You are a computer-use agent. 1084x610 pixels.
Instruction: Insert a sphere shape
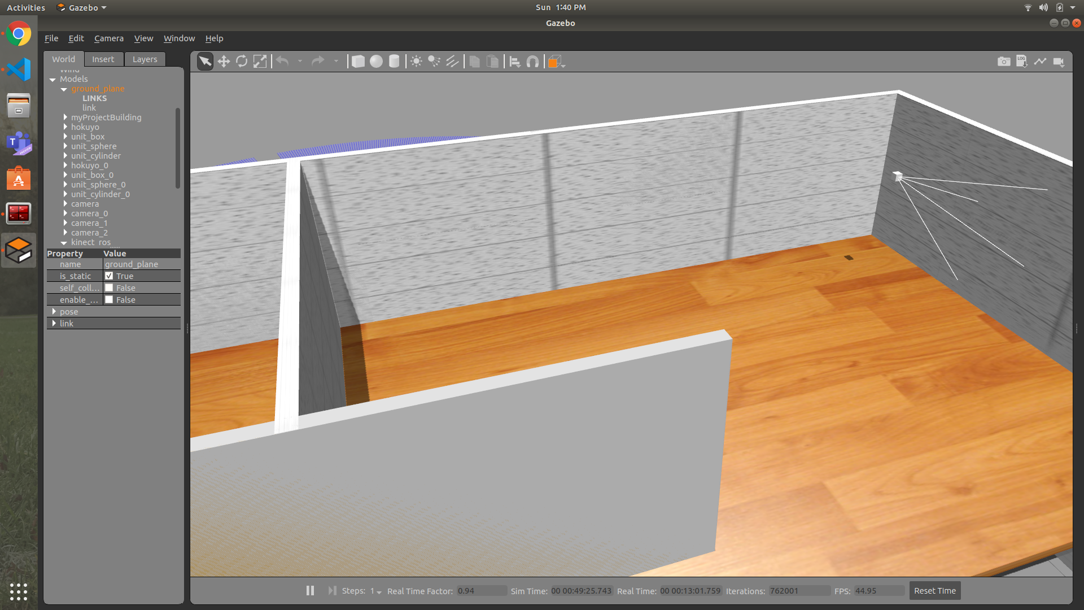pos(376,62)
